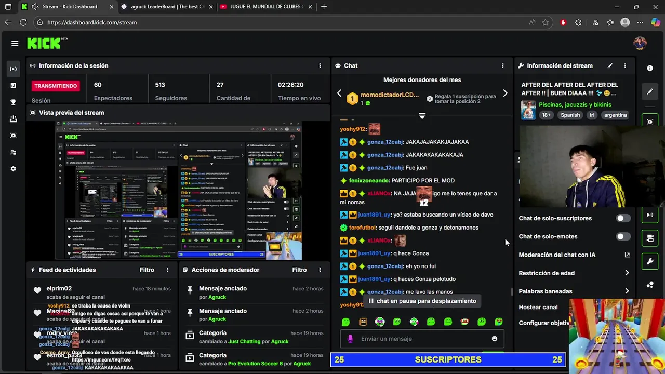Toggle Chat de solo-suscriptores switch
This screenshot has width=665, height=374.
[623, 218]
